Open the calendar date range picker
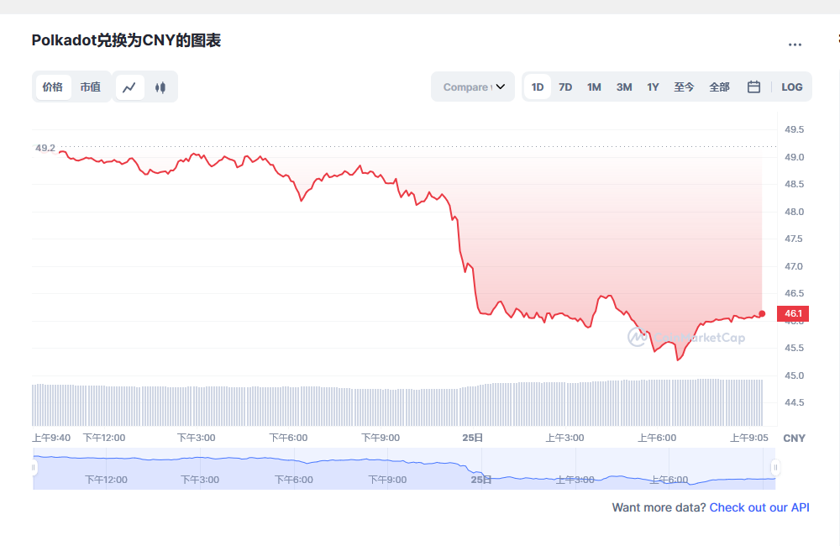 [x=753, y=87]
